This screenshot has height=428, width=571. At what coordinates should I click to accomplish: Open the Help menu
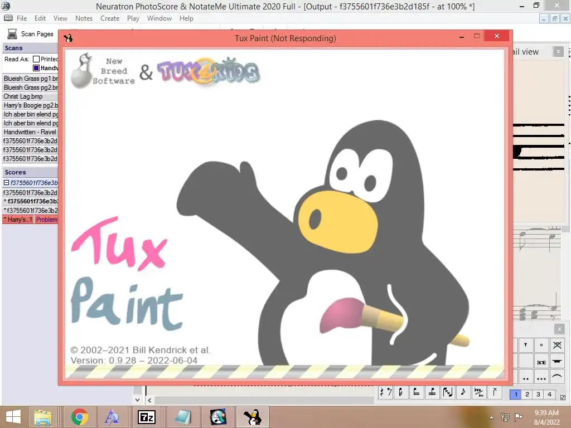click(186, 18)
